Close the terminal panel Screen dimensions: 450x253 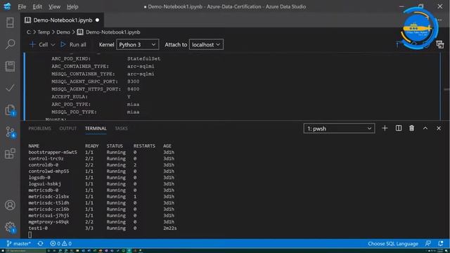click(x=439, y=128)
